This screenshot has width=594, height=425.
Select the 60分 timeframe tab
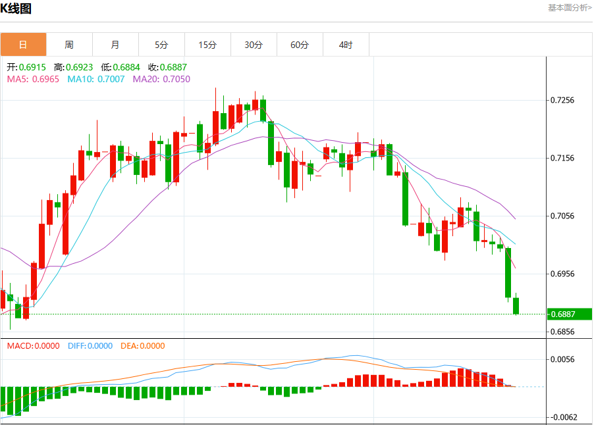pos(300,45)
